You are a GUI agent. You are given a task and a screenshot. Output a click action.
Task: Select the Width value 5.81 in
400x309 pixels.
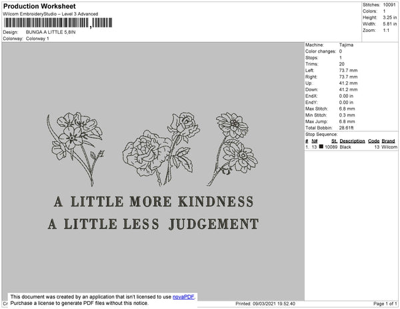pos(390,24)
